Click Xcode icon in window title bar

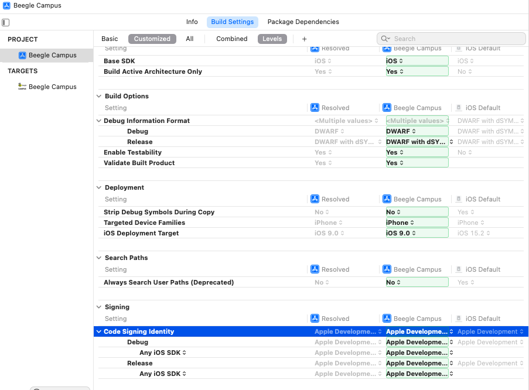(6, 5)
